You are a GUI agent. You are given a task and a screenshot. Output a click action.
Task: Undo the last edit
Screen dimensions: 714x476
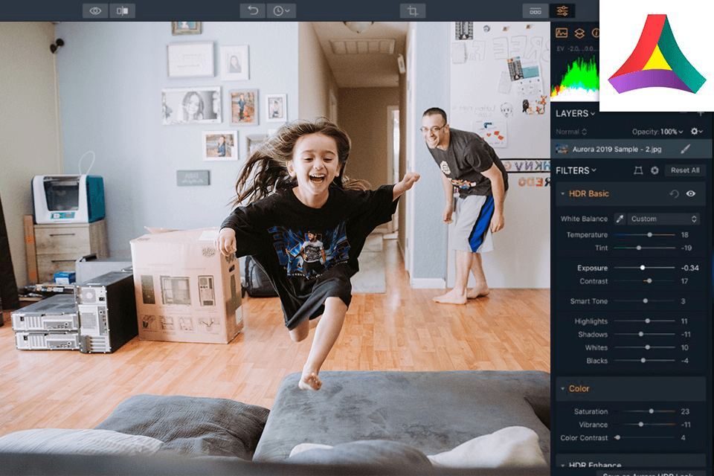pyautogui.click(x=253, y=11)
